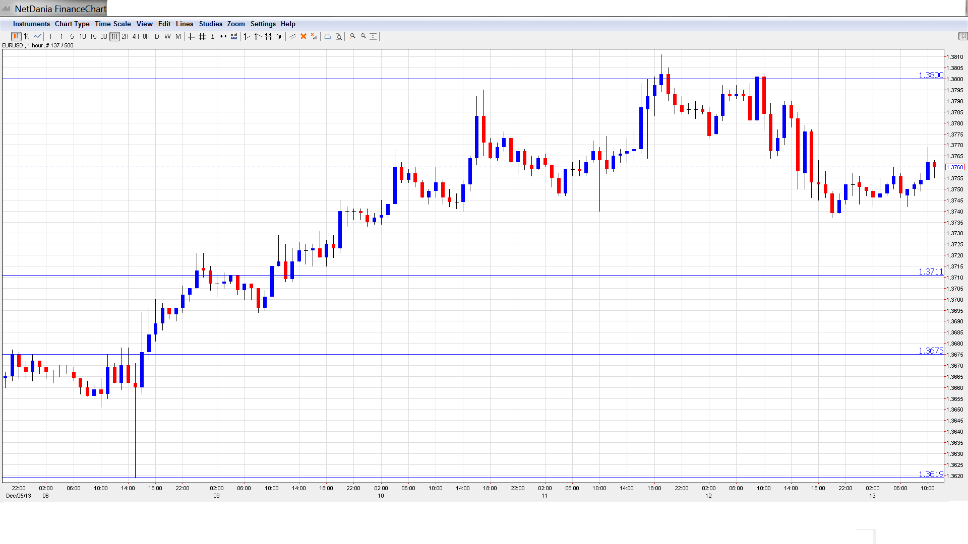Screen dimensions: 968x544
Task: Click the zoom in magnifier icon
Action: click(x=352, y=36)
